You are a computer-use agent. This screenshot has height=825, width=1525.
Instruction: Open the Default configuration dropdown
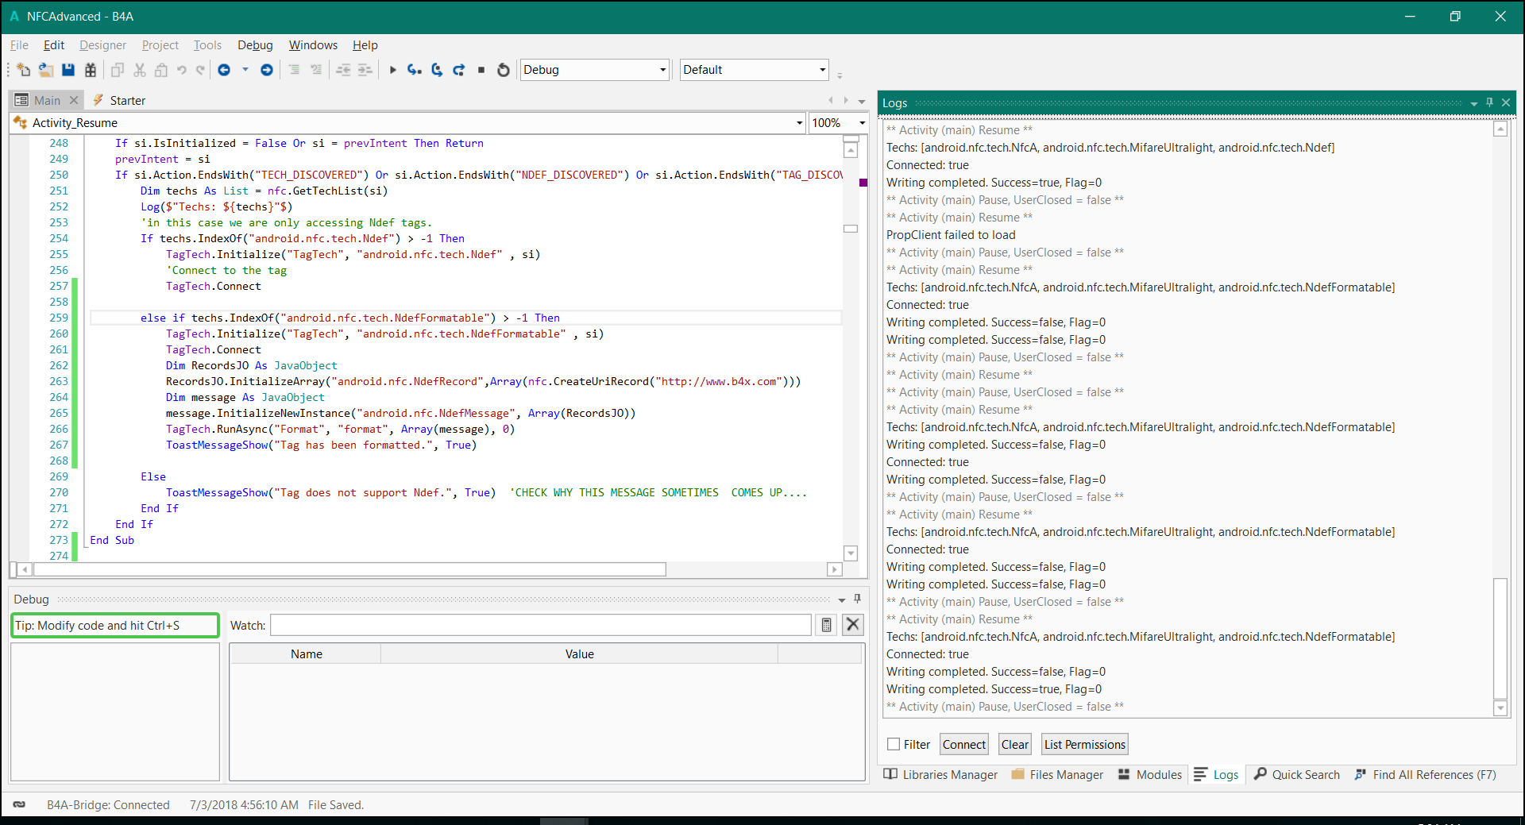pyautogui.click(x=822, y=70)
